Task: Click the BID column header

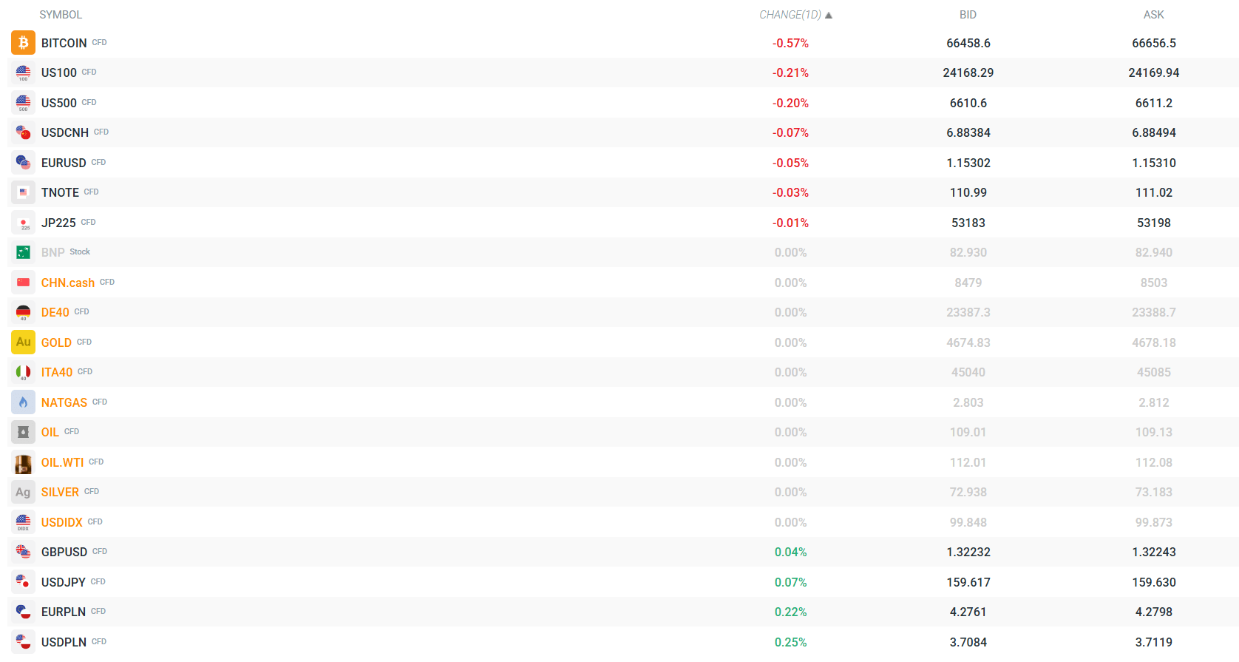Action: coord(968,15)
